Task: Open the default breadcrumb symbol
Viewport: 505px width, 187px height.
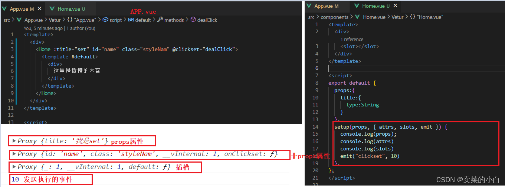Action: click(140, 20)
